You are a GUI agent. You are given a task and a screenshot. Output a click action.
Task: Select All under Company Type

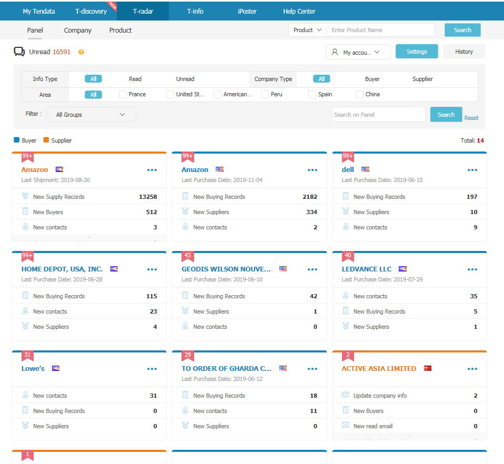coord(321,79)
